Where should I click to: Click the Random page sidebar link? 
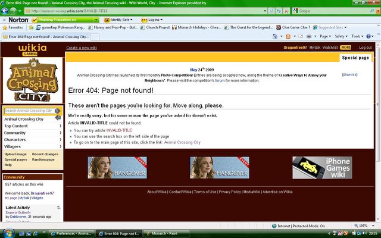coord(43,159)
